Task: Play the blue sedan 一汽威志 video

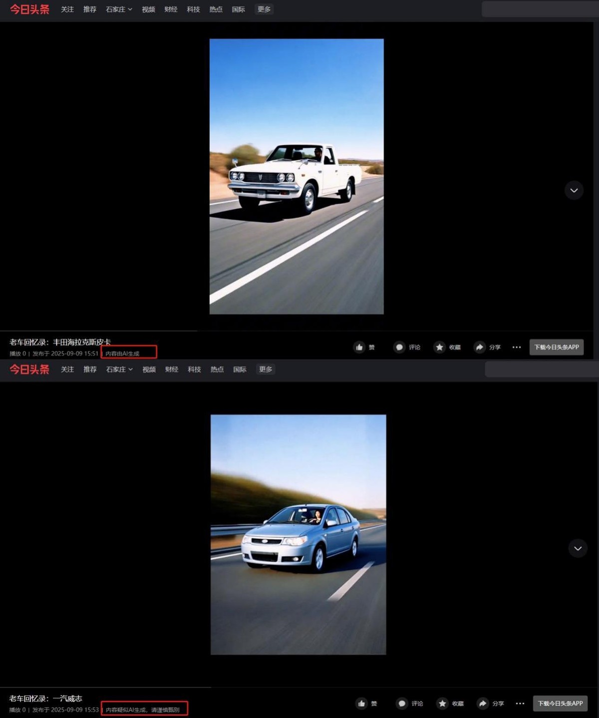Action: click(298, 534)
